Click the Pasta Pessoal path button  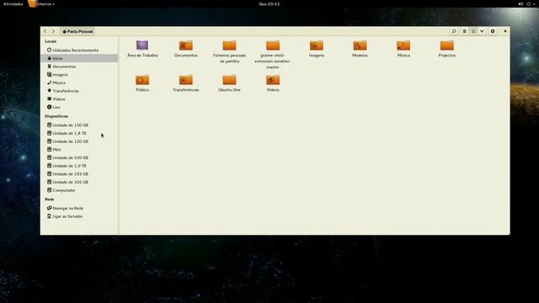[x=77, y=31]
